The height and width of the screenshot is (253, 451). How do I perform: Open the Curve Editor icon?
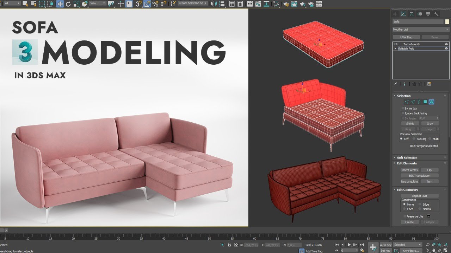[x=258, y=4]
